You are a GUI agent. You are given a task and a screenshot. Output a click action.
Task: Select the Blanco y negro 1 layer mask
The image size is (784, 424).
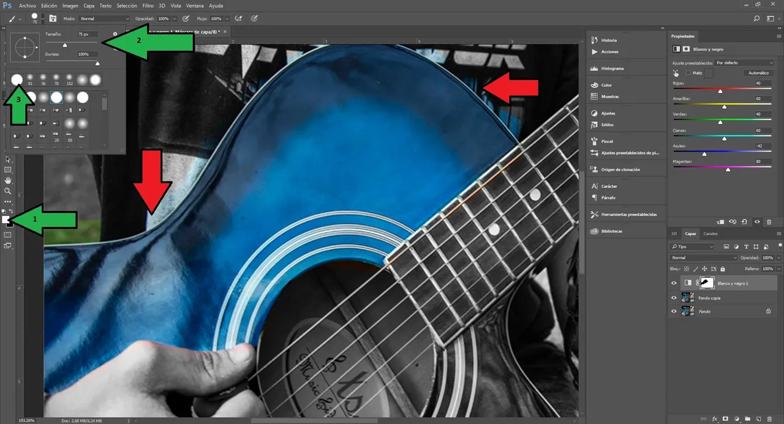pos(707,283)
